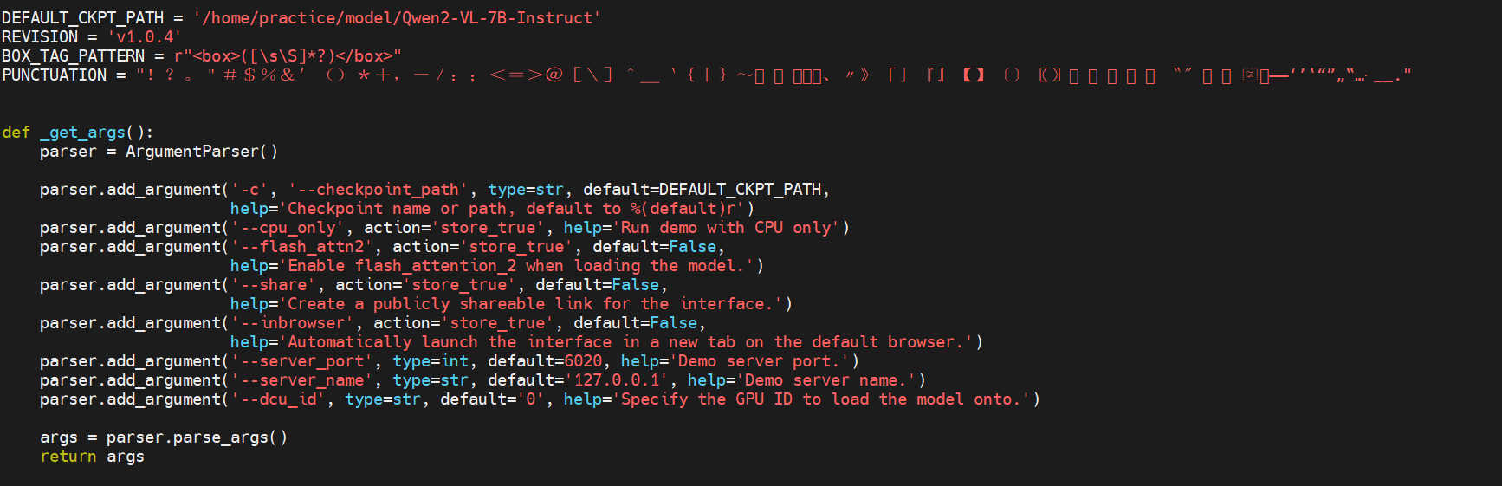The image size is (1502, 486).
Task: Click the '--server_port' argument string
Action: tap(301, 360)
